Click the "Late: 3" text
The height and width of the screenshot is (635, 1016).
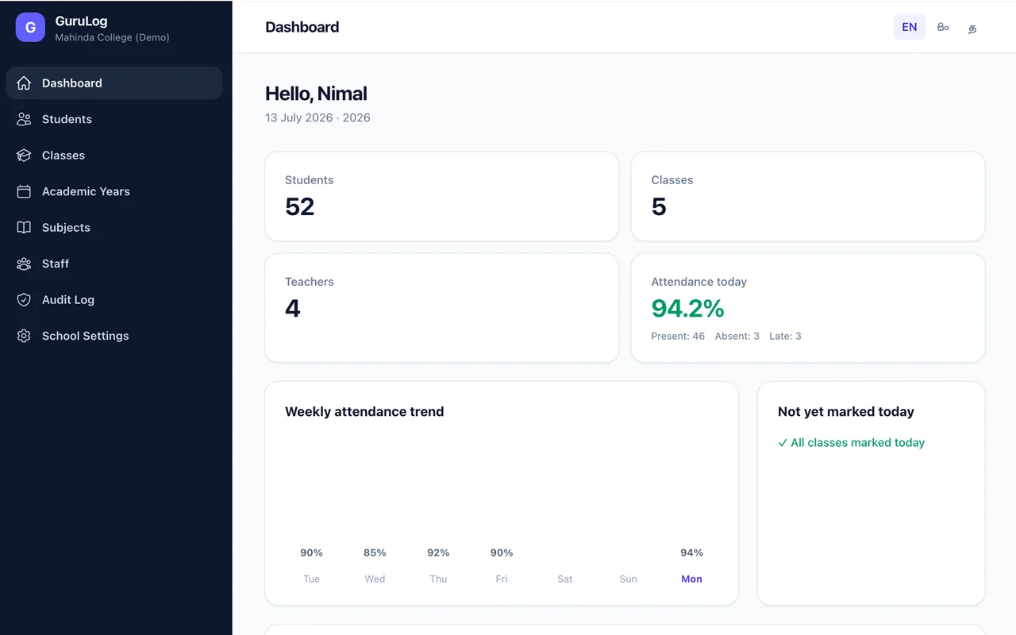[x=785, y=336]
